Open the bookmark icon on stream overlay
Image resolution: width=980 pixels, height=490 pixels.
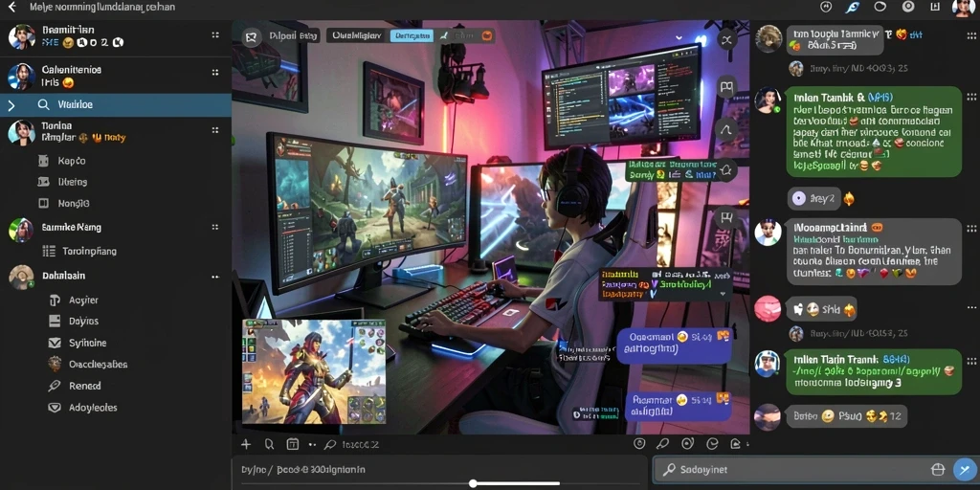point(726,87)
